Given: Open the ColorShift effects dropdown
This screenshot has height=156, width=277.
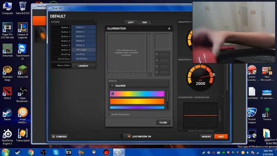Looking at the screenshot, I should [x=139, y=86].
